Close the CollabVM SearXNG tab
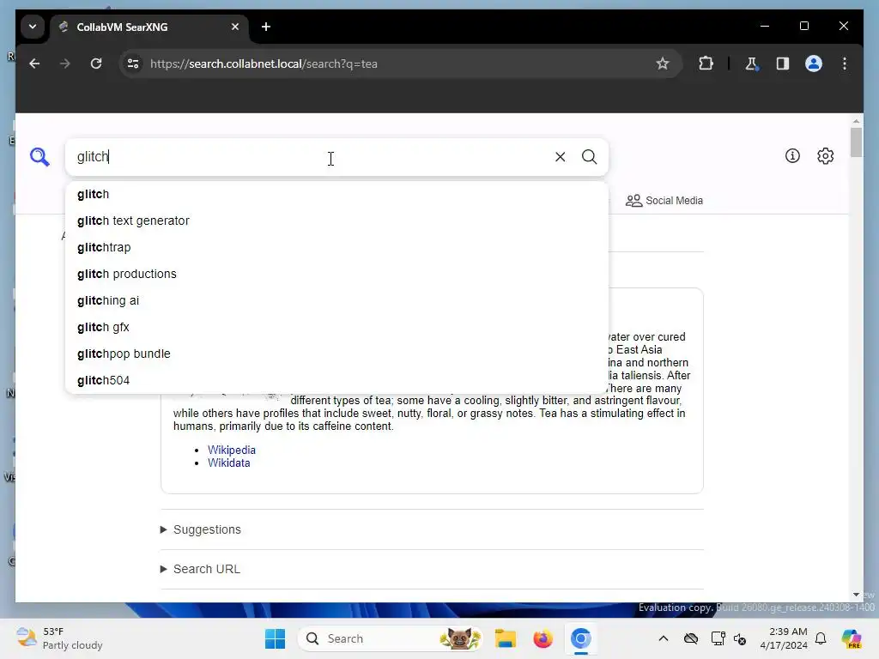Image resolution: width=879 pixels, height=659 pixels. [x=235, y=27]
